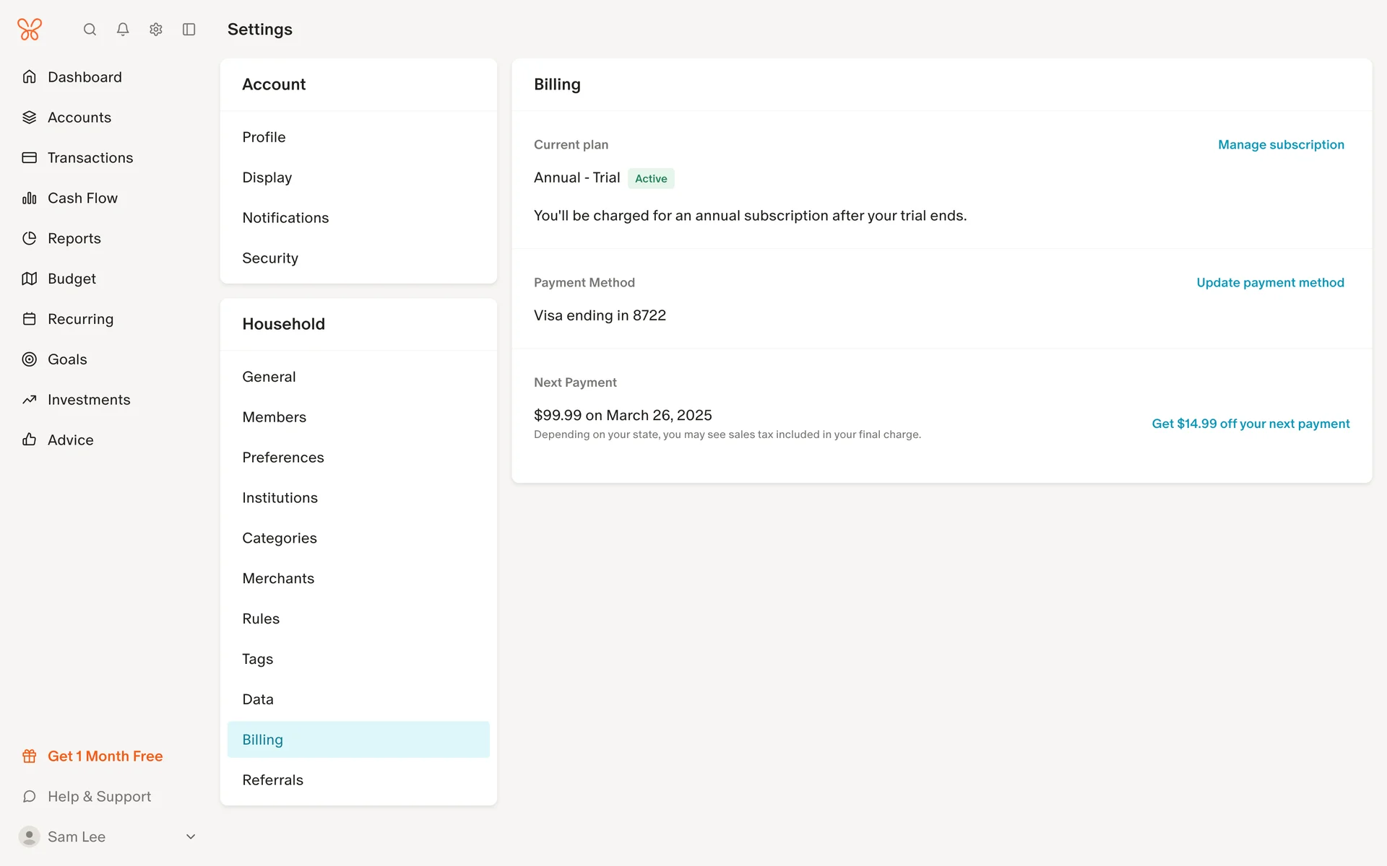
Task: Click the Goals target icon
Action: pyautogui.click(x=29, y=359)
